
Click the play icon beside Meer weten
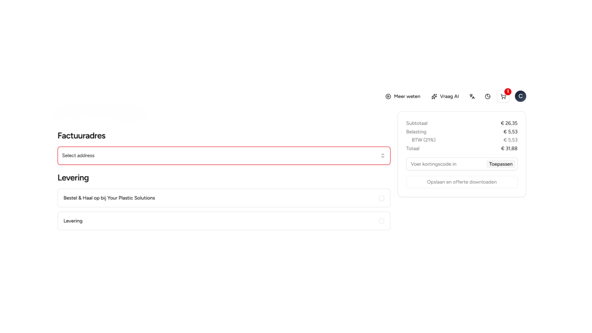[x=388, y=97]
